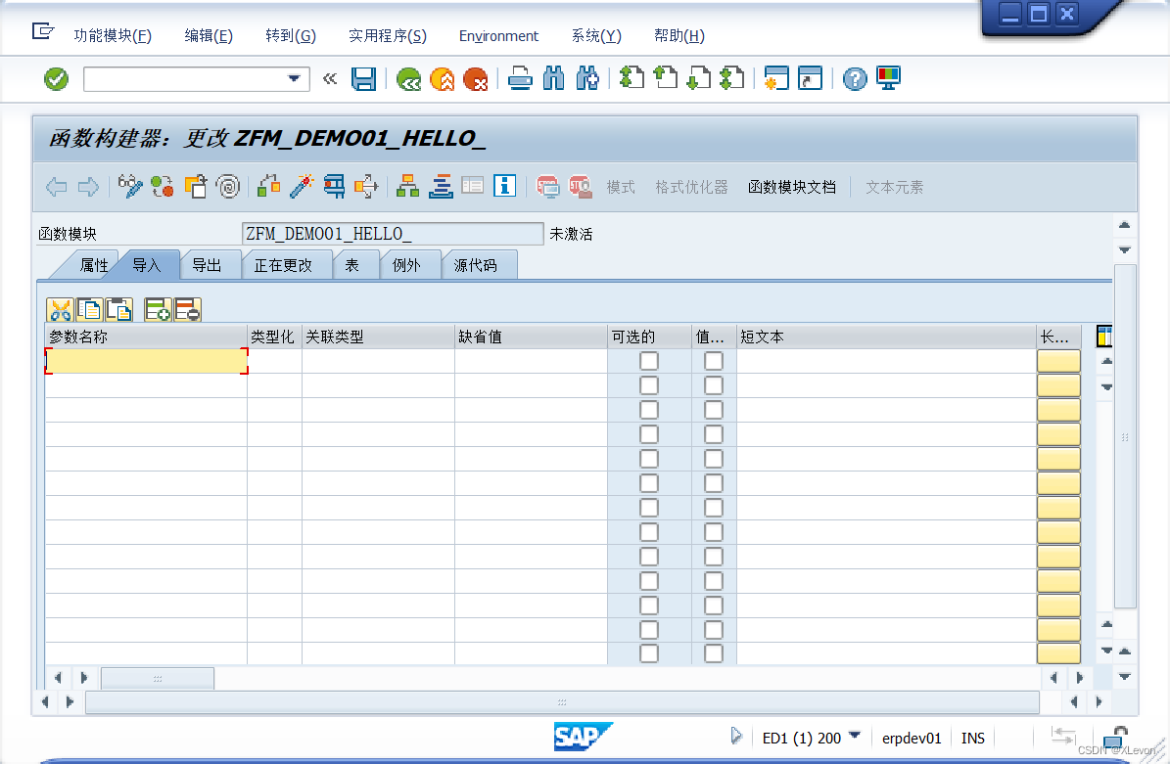Open the 功能模块(F) menu

113,36
